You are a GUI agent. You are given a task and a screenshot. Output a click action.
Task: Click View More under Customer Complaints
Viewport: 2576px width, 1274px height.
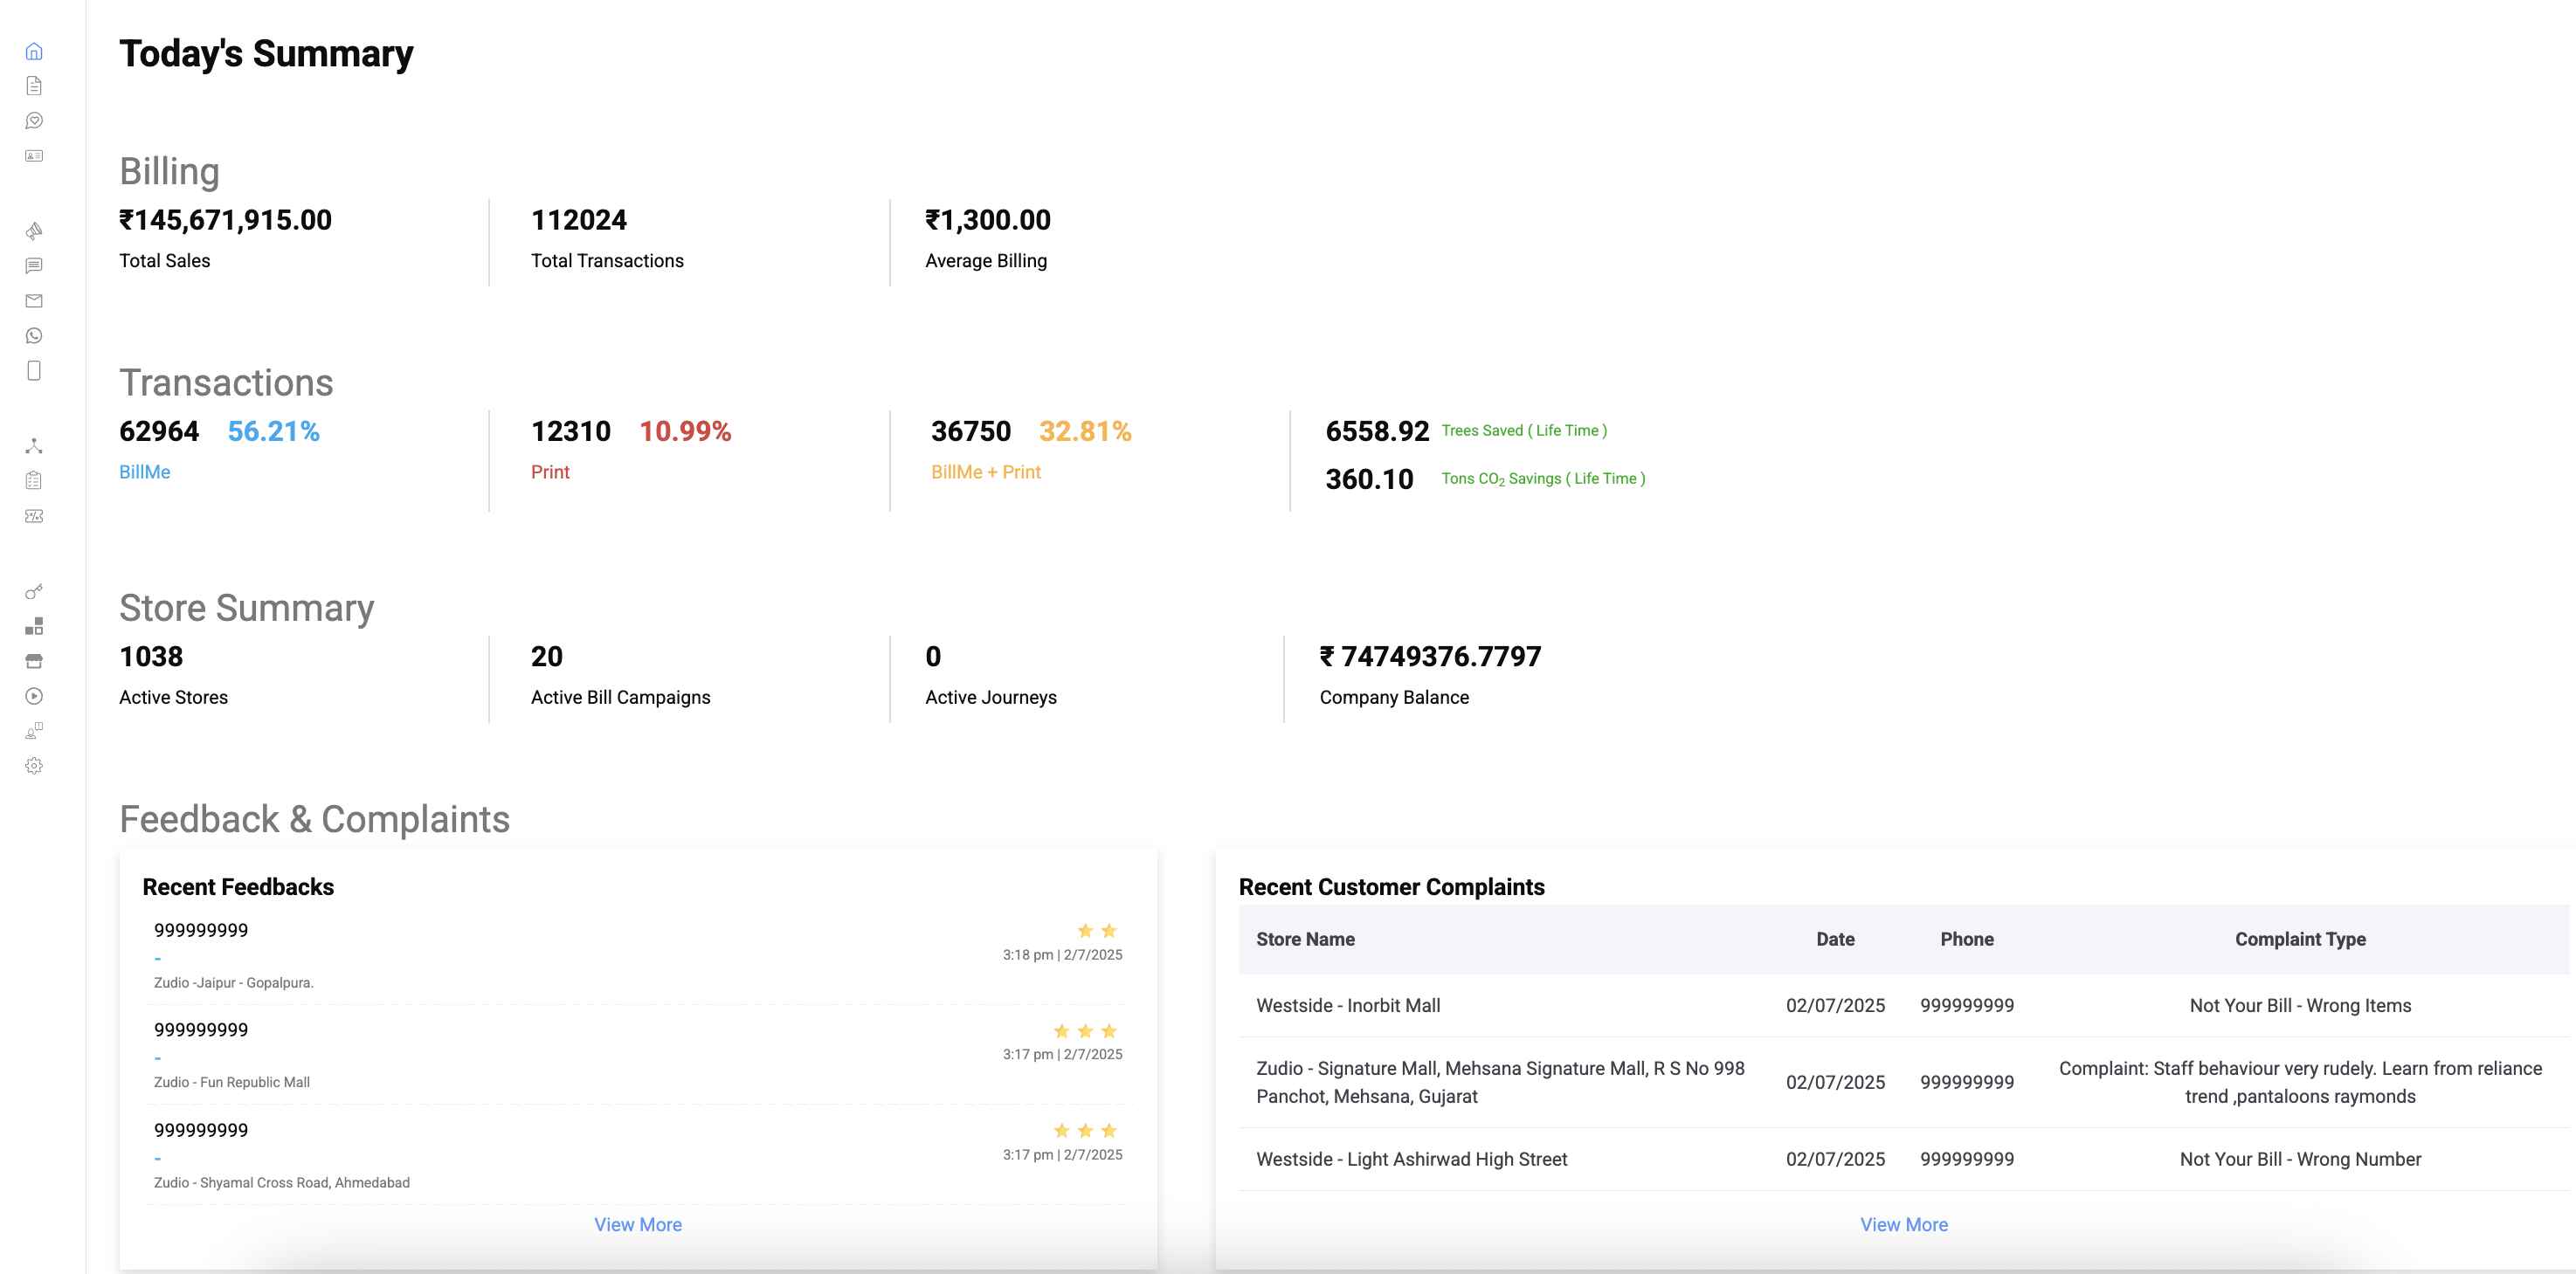click(1903, 1224)
